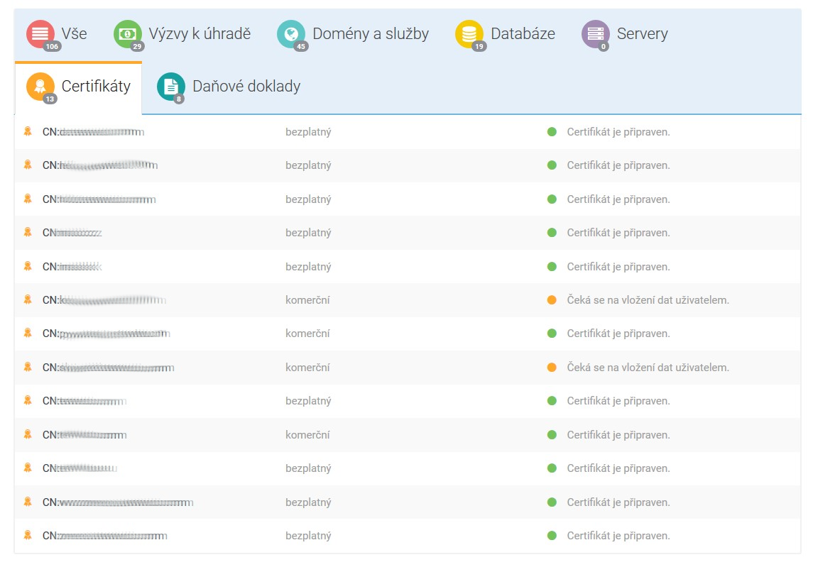Click the first "Čeká se na vložení dat uživatelem" status
Image resolution: width=813 pixels, height=567 pixels.
[x=648, y=300]
